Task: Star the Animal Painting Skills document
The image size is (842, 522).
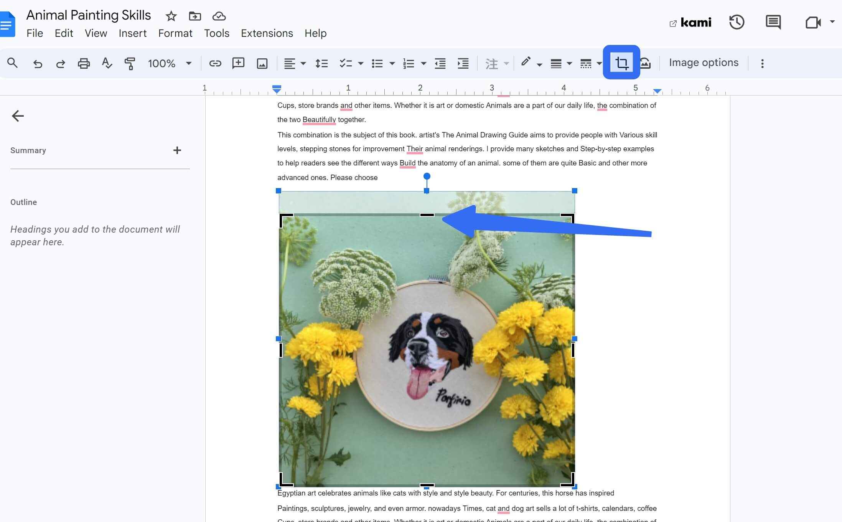Action: 171,16
